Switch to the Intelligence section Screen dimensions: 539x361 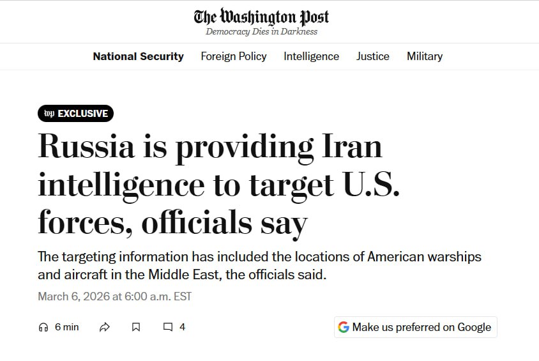311,56
